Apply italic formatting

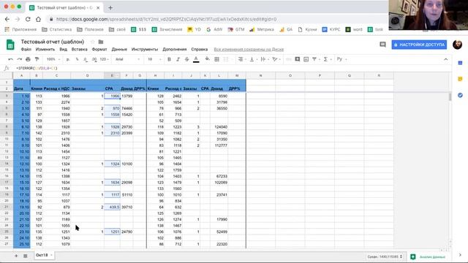pyautogui.click(x=178, y=59)
